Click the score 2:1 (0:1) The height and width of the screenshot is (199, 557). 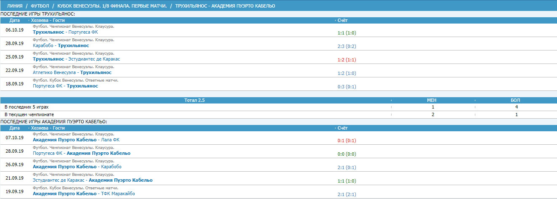click(347, 167)
